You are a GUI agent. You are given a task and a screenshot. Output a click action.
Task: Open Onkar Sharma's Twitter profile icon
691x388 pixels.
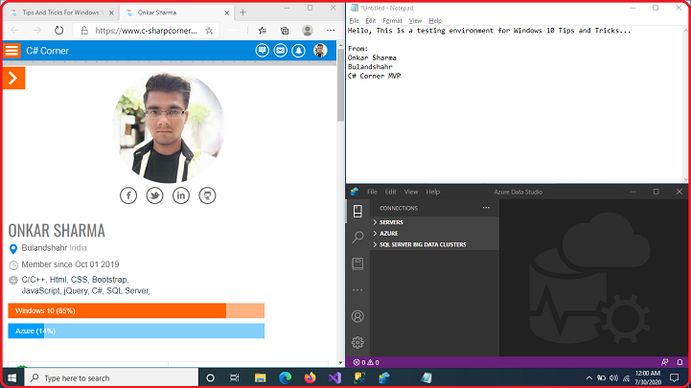click(154, 195)
